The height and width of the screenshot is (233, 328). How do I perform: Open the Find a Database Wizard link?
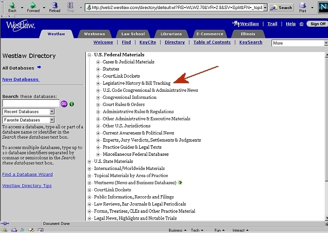[27, 174]
